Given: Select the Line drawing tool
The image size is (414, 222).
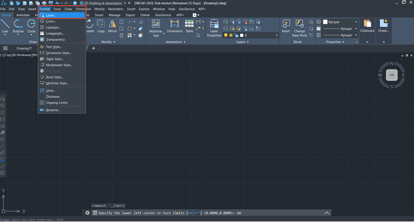Looking at the screenshot, I should pos(5,26).
